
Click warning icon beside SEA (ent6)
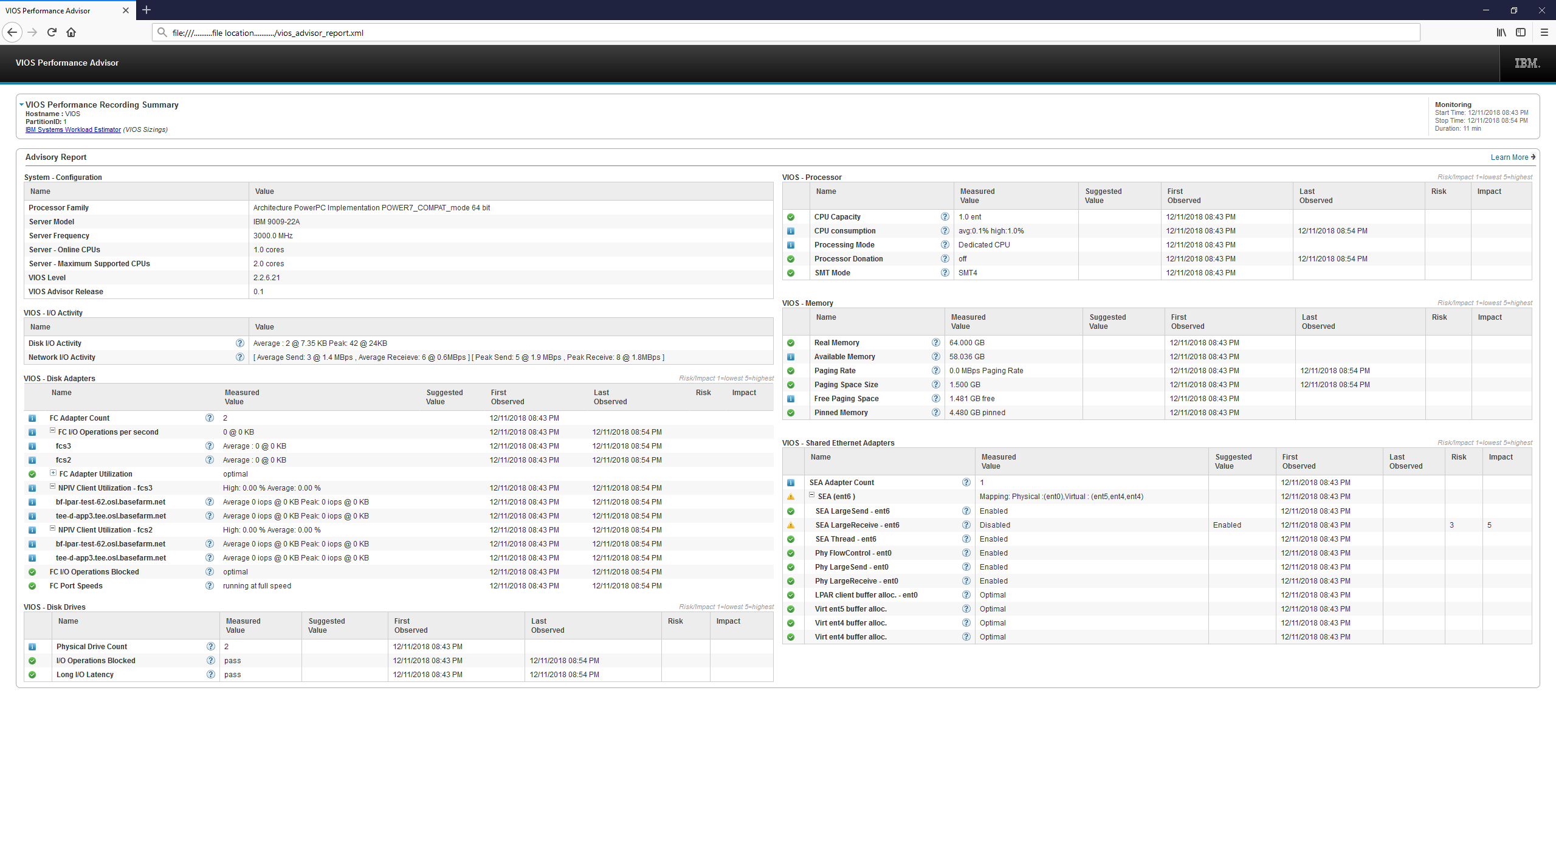(791, 497)
